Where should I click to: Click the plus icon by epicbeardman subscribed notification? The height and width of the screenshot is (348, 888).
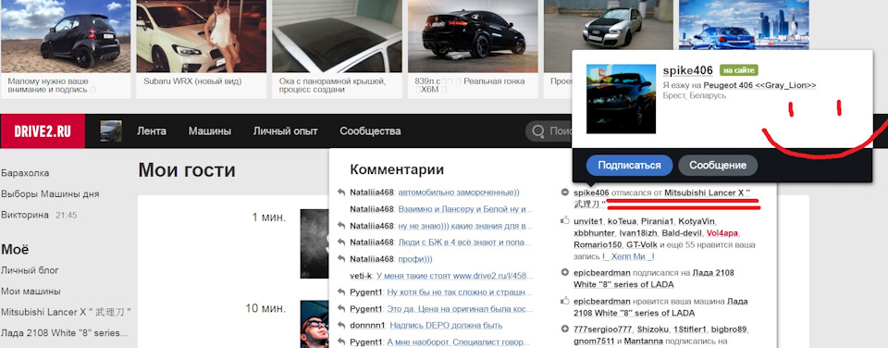click(564, 273)
